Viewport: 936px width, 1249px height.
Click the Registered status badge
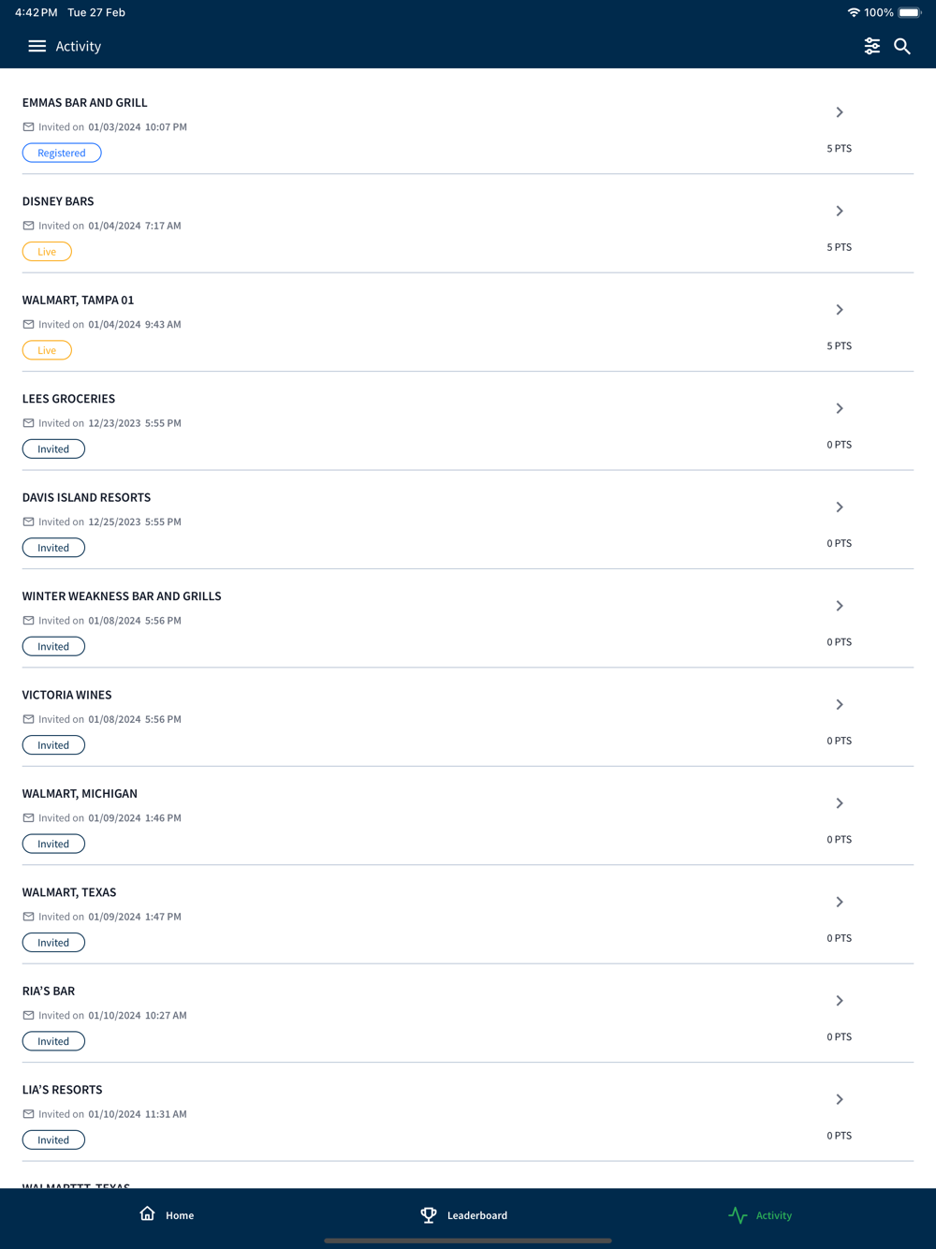62,153
